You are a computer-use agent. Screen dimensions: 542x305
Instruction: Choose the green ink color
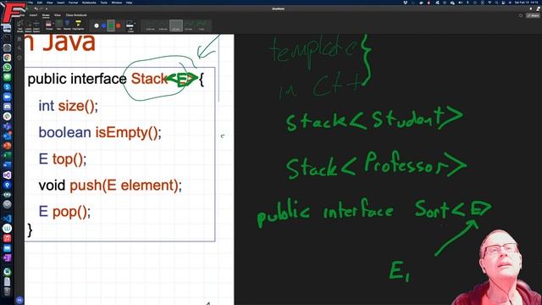[x=111, y=25]
